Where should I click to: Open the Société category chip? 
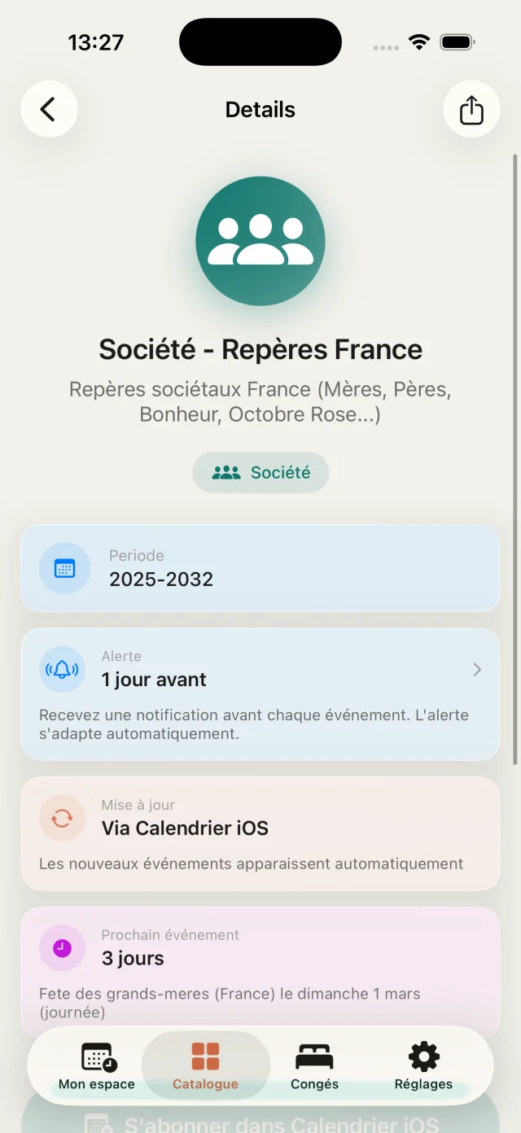click(260, 472)
